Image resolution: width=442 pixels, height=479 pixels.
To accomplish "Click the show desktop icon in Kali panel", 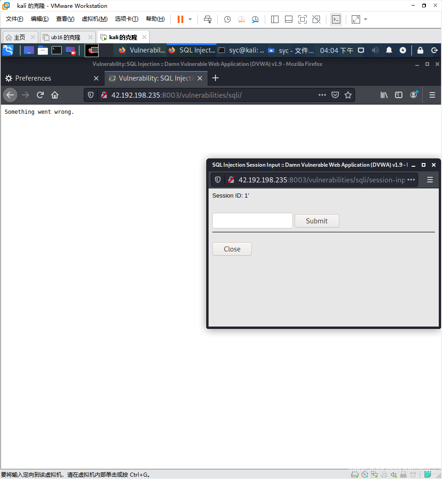I will 29,50.
